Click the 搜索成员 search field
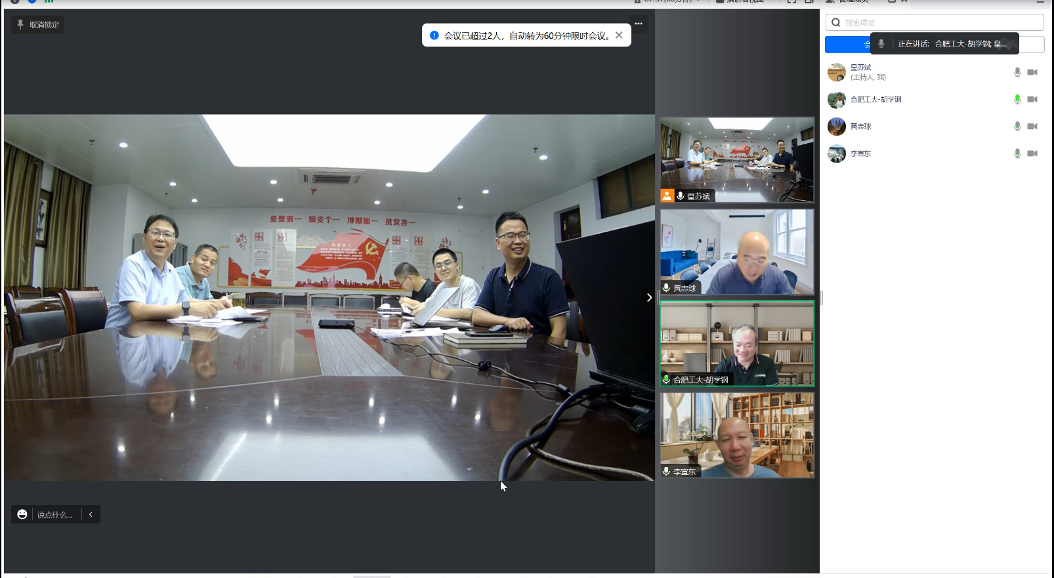Viewport: 1054px width, 578px height. click(x=938, y=22)
